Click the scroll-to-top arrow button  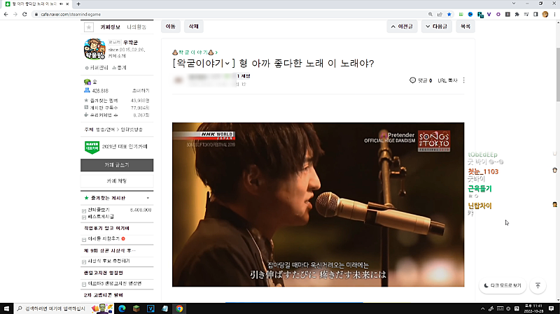click(x=538, y=285)
